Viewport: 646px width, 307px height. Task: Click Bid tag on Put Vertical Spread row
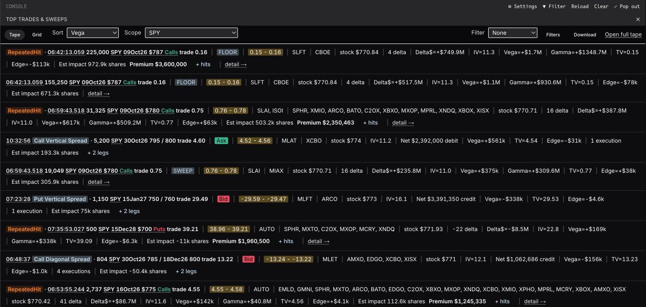[x=224, y=199]
